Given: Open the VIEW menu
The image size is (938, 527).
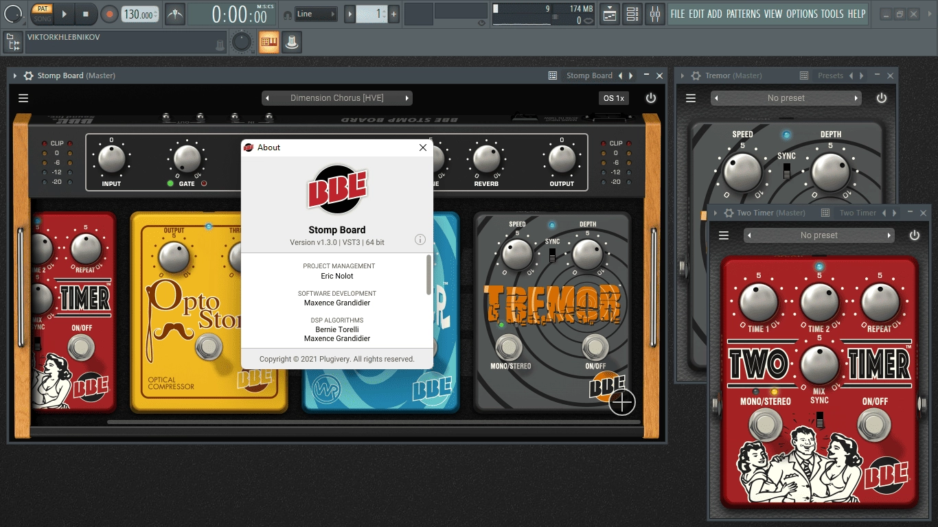Looking at the screenshot, I should pyautogui.click(x=773, y=14).
